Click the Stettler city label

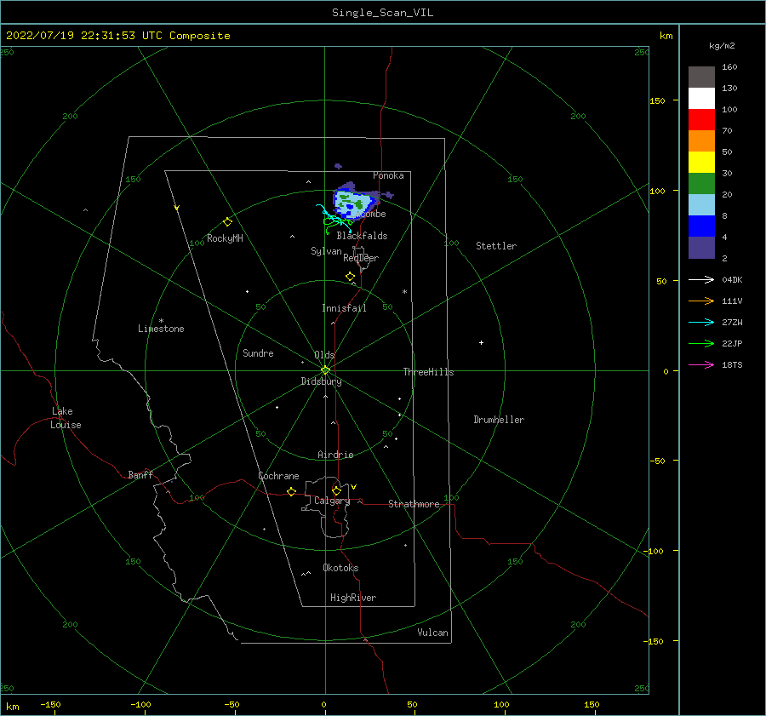(496, 246)
